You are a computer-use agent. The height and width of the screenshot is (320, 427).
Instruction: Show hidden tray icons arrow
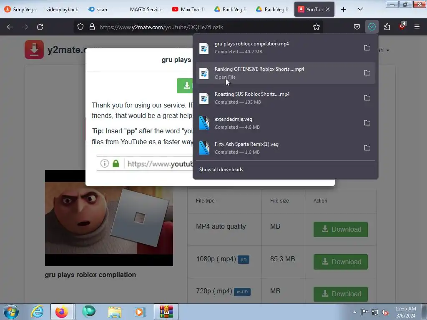click(354, 312)
